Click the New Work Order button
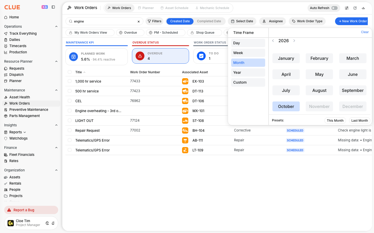 [x=351, y=21]
